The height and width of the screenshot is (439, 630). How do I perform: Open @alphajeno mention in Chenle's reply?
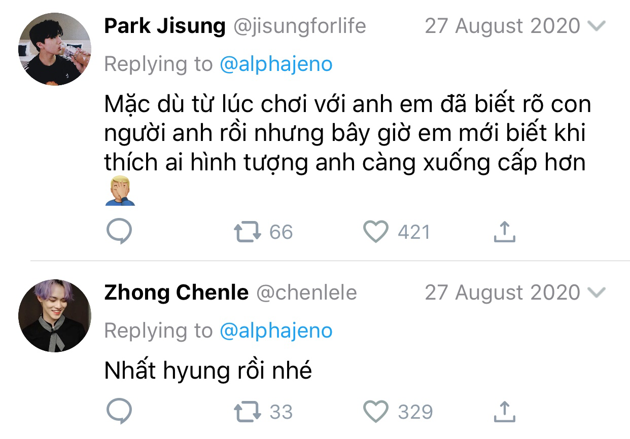point(276,331)
